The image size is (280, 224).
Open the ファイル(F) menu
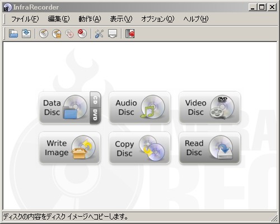click(25, 19)
